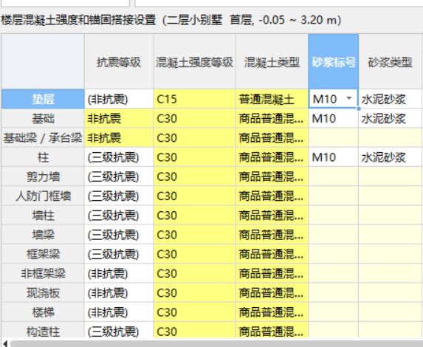Click (非抗震) cell in 垫层 row
Viewport: 423px width, 347px height.
(119, 99)
